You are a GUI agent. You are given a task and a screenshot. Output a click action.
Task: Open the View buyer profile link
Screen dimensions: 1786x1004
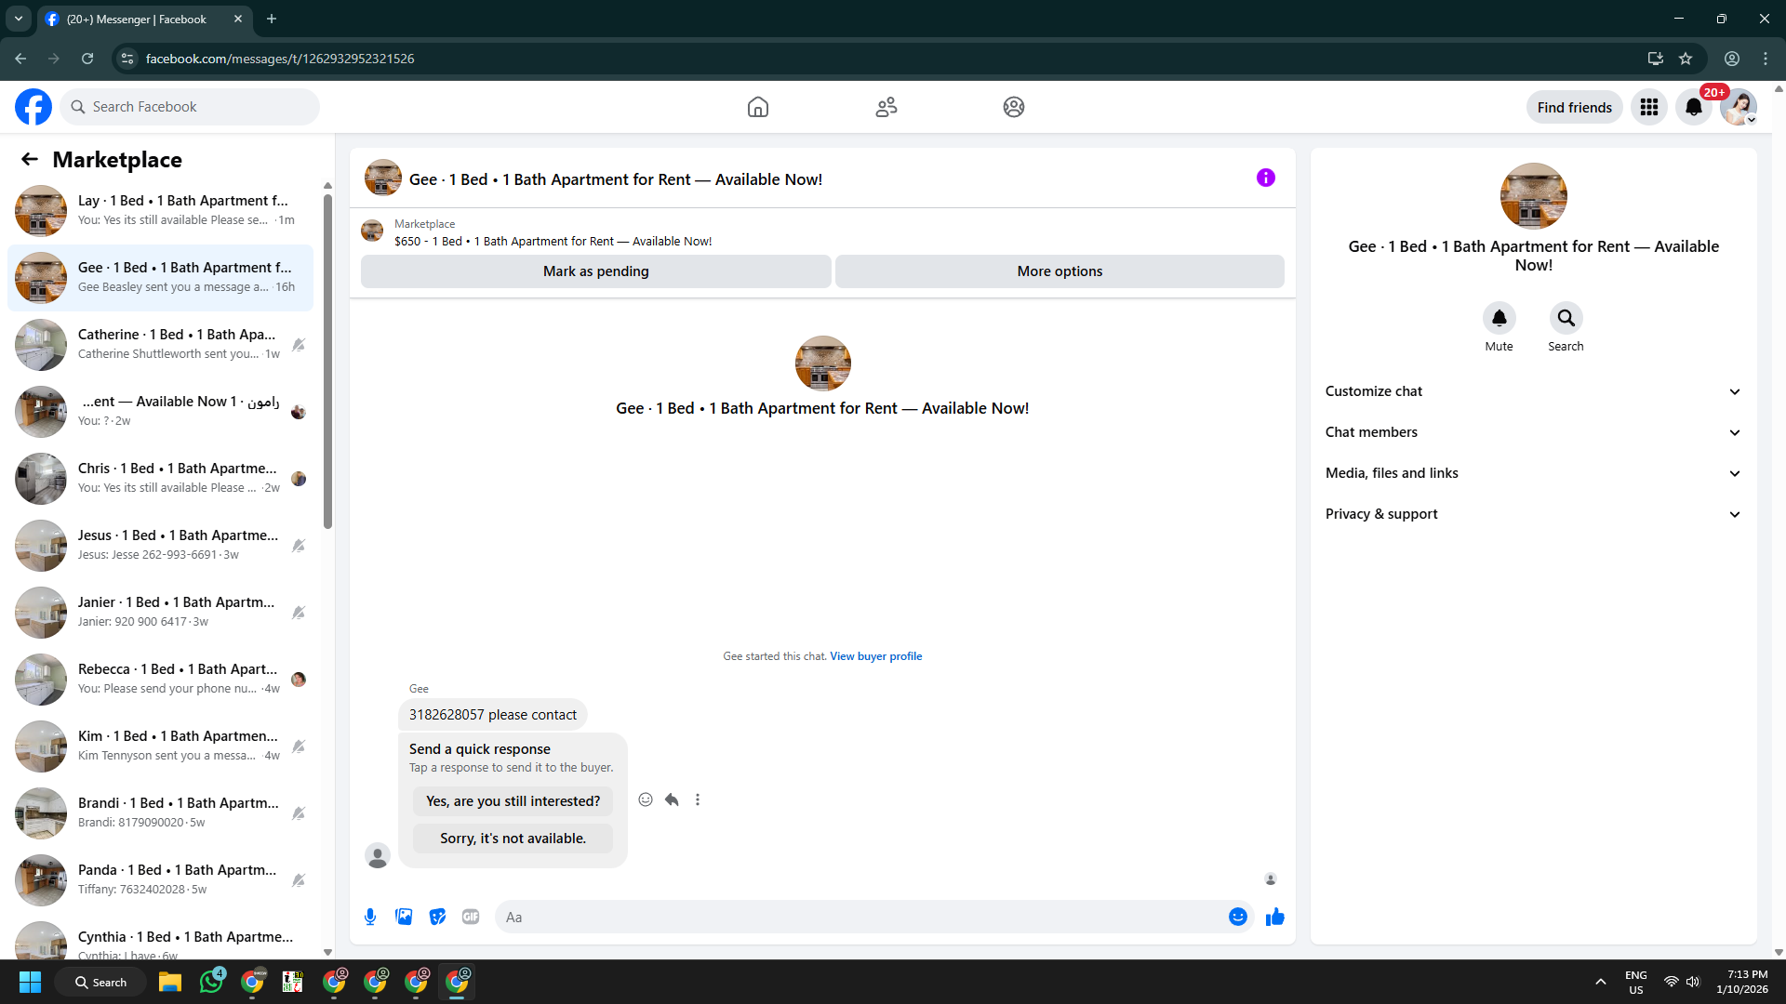(875, 656)
